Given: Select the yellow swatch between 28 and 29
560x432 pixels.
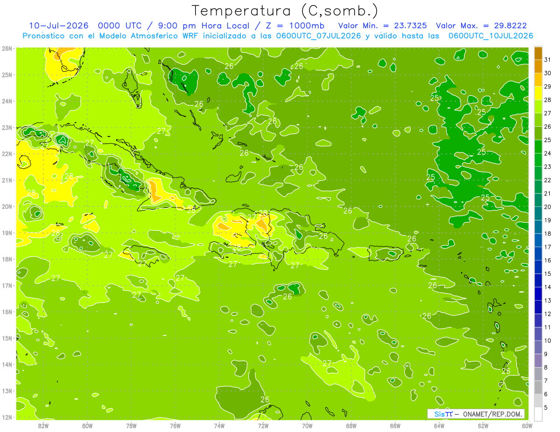Looking at the screenshot, I should (538, 94).
